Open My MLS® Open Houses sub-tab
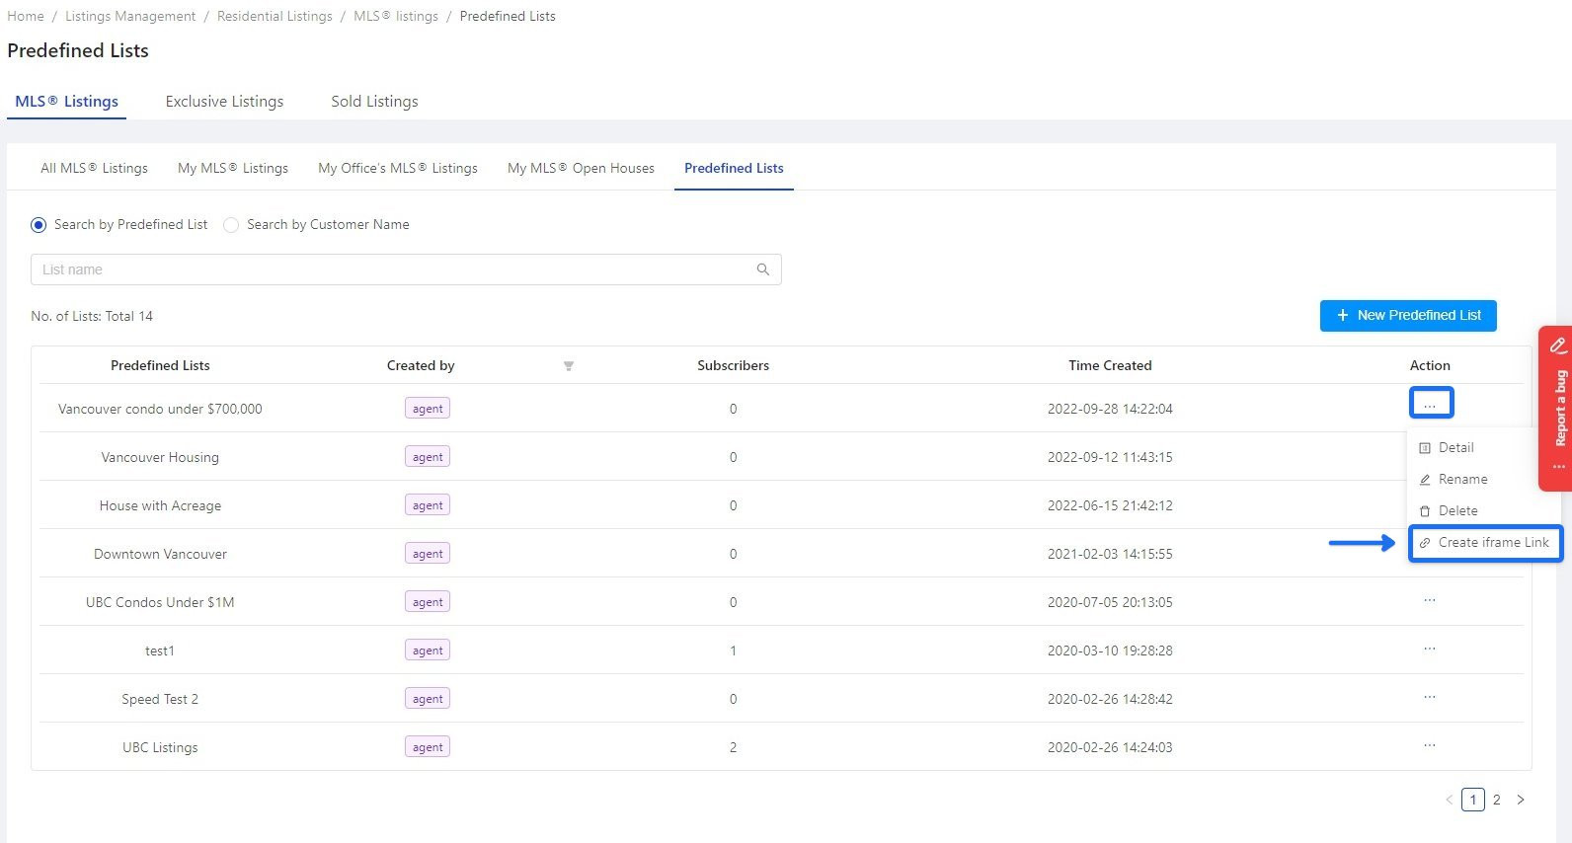 click(581, 168)
